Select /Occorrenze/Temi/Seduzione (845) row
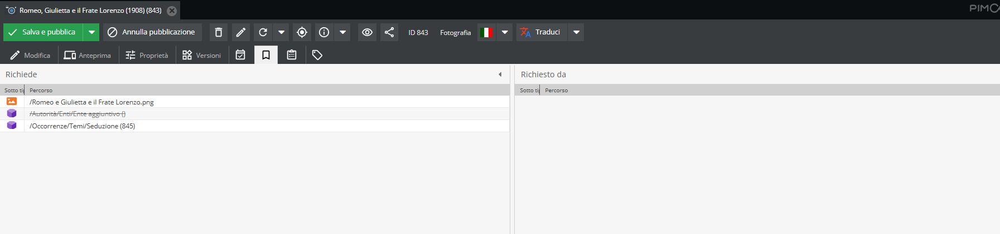The image size is (1000, 234). pos(254,126)
